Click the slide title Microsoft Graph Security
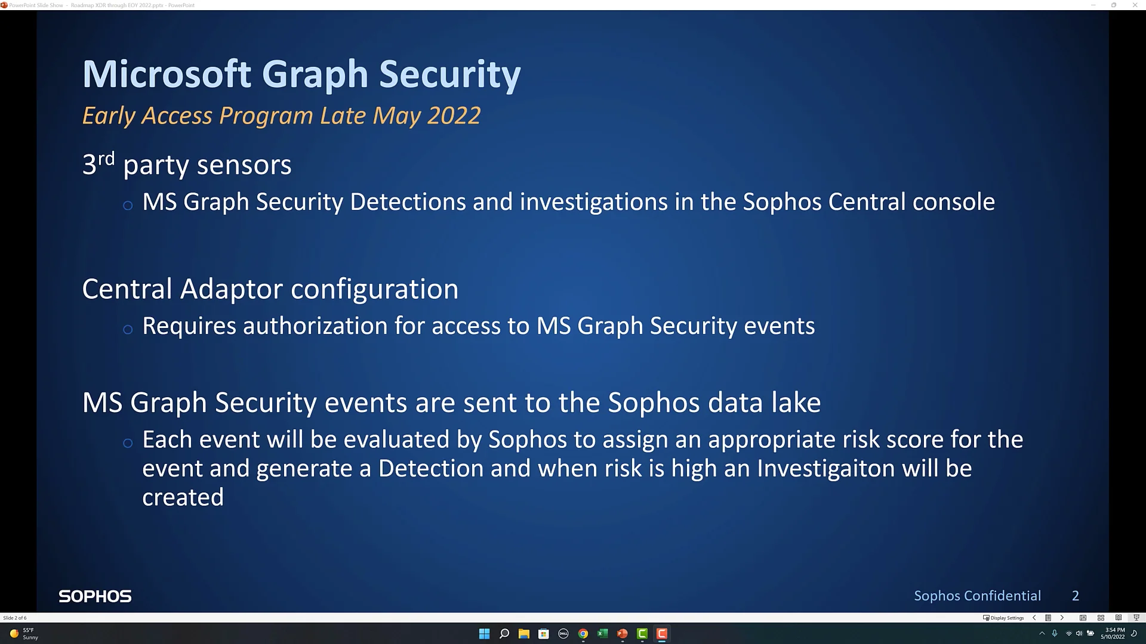Screen dimensions: 1146x644 tap(301, 73)
